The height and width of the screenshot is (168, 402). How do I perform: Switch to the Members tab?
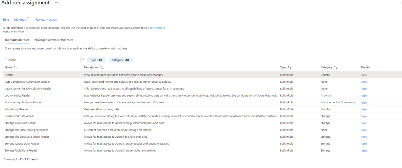(20, 20)
